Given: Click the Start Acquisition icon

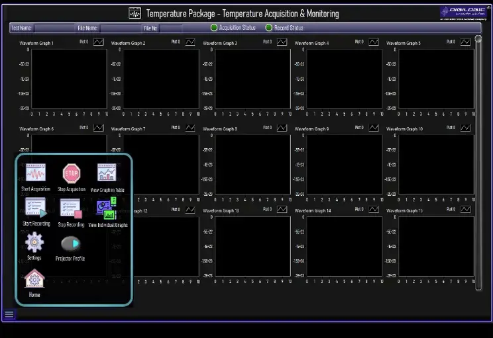Looking at the screenshot, I should [35, 173].
